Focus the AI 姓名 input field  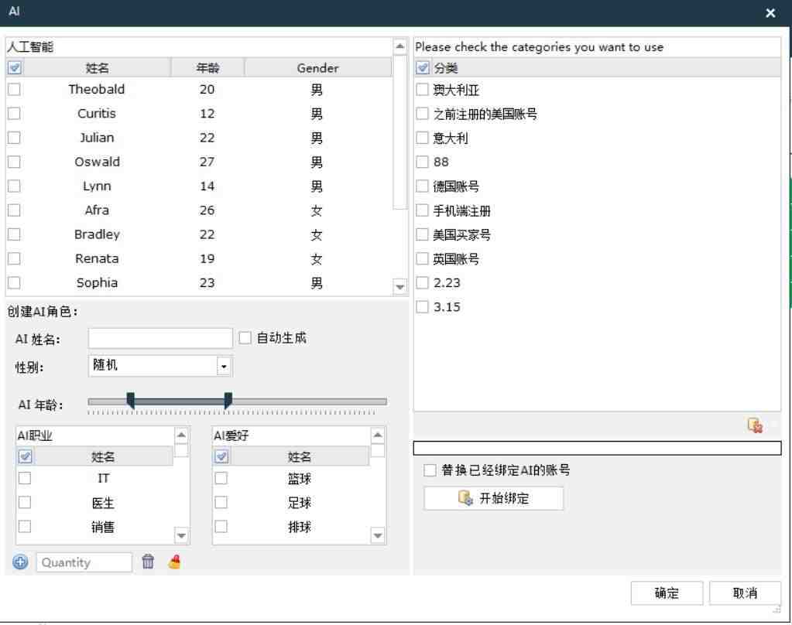(x=160, y=338)
